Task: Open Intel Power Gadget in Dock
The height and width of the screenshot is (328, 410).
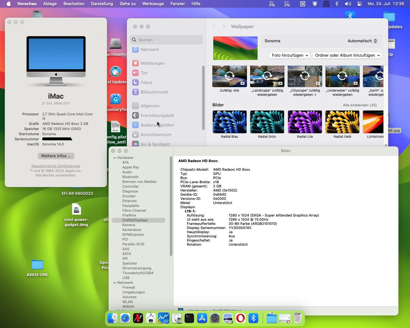Action: click(x=164, y=318)
